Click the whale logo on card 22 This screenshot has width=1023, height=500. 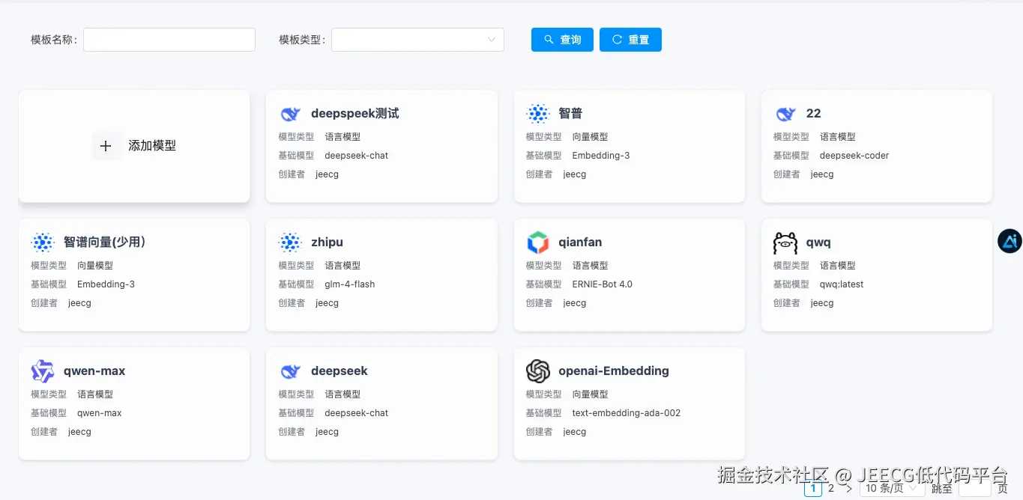[x=785, y=114]
